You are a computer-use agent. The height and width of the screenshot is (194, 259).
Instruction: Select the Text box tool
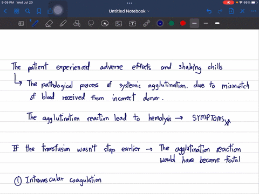point(133,24)
